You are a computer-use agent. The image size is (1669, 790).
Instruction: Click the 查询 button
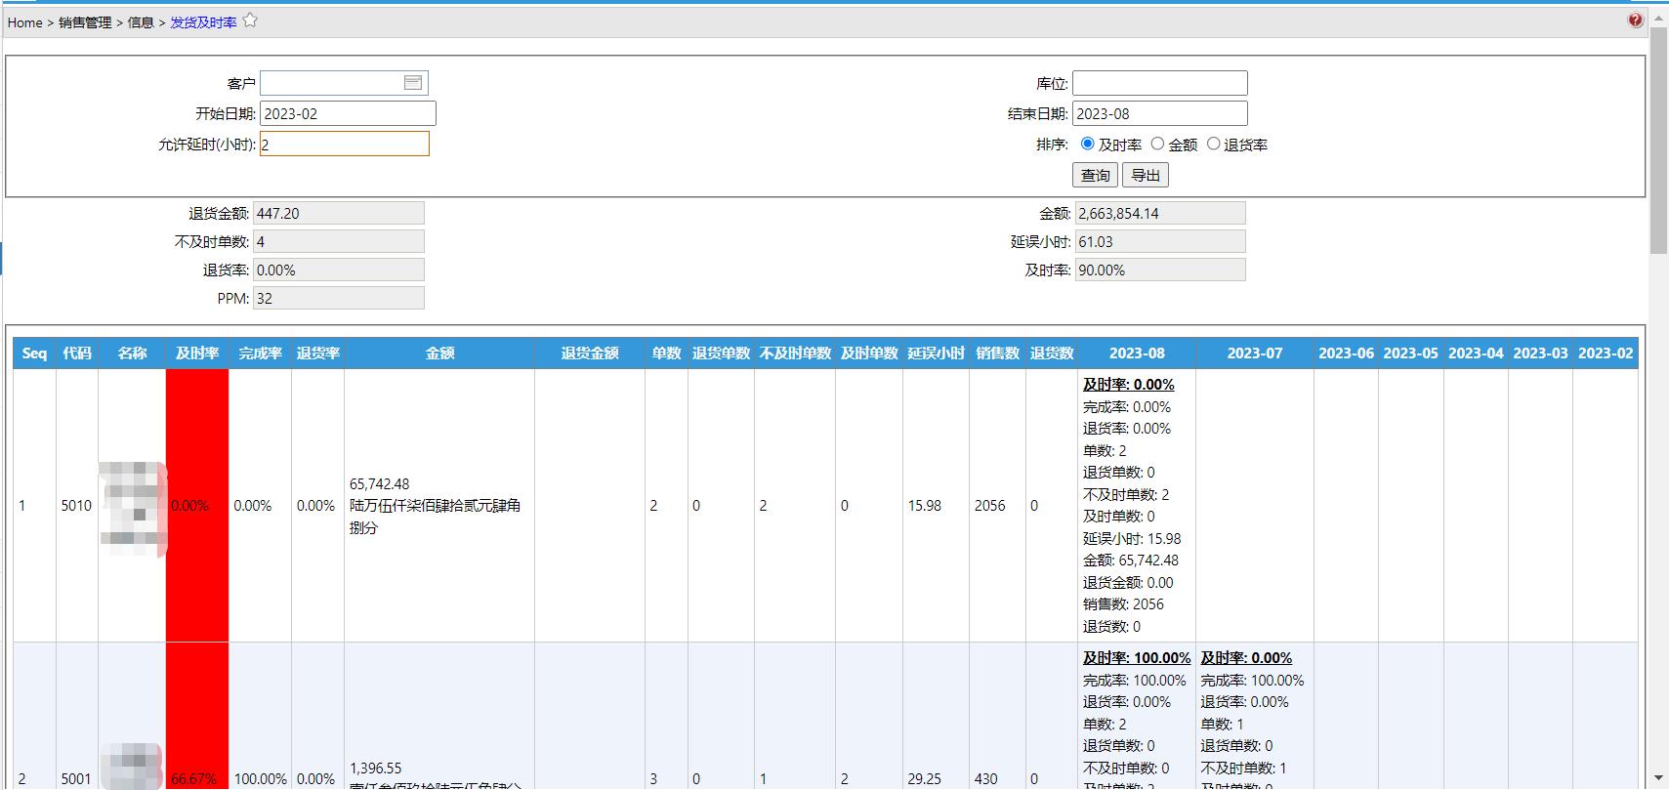1095,175
